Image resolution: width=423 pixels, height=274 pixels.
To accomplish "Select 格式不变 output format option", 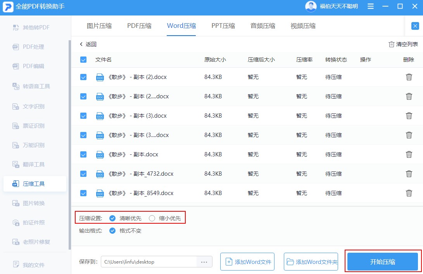I will coord(112,231).
